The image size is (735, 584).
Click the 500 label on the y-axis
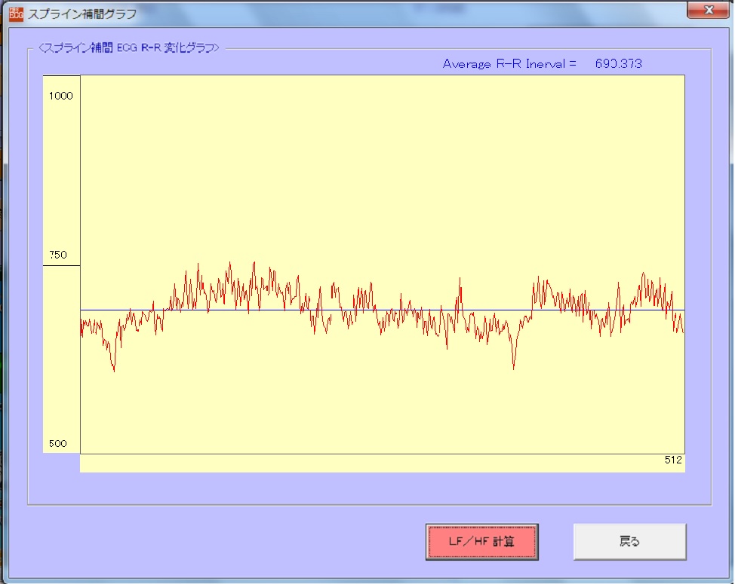click(x=57, y=443)
